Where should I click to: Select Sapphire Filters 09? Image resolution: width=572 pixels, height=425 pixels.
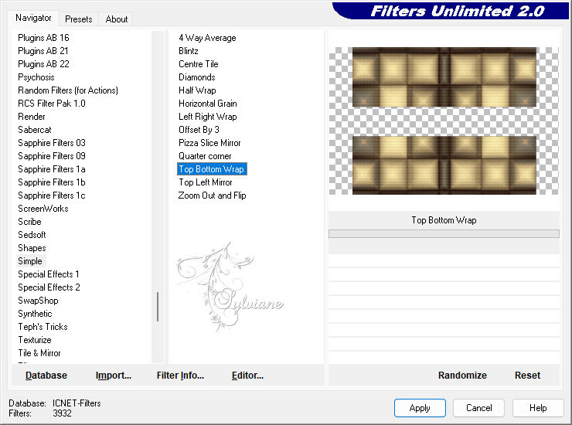52,156
